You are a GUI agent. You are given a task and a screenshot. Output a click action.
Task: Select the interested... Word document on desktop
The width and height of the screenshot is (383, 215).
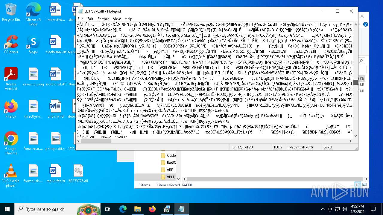pos(56,12)
